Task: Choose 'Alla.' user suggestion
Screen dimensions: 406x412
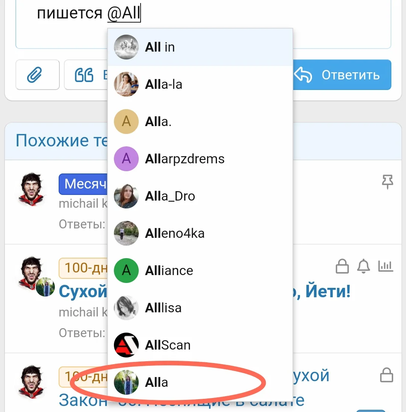Action: point(200,122)
